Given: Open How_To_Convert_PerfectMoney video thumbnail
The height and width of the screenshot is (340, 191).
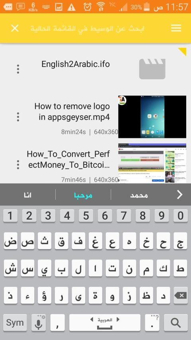Looking at the screenshot, I should coord(152,163).
